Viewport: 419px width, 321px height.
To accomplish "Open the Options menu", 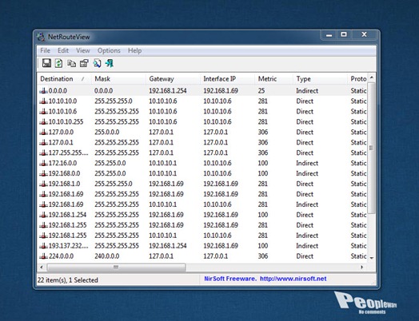I will pos(109,50).
